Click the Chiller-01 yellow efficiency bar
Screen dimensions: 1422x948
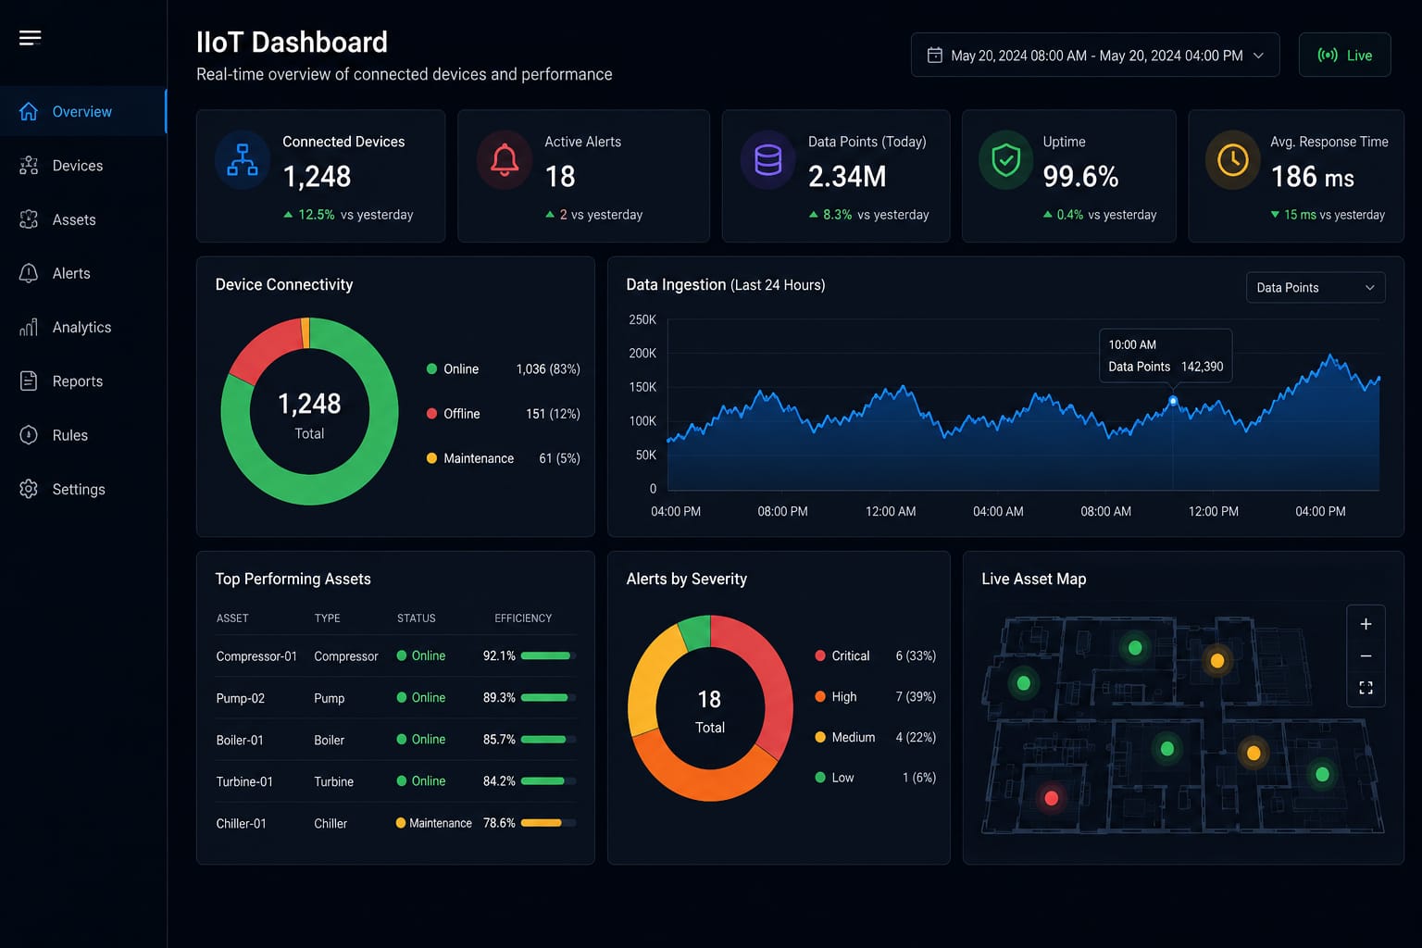[x=548, y=823]
